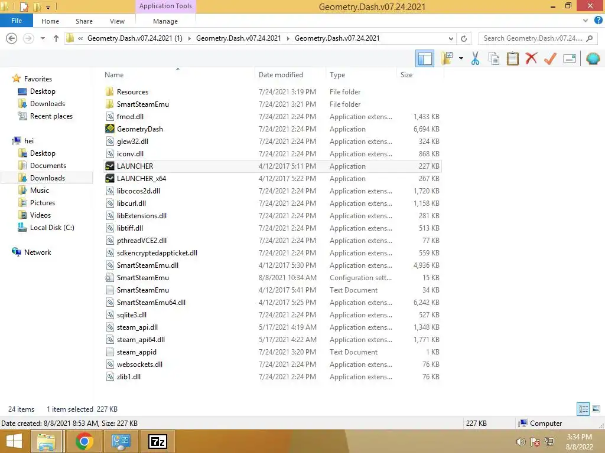This screenshot has width=605, height=453.
Task: Select the LAUNCHER application icon
Action: [109, 166]
